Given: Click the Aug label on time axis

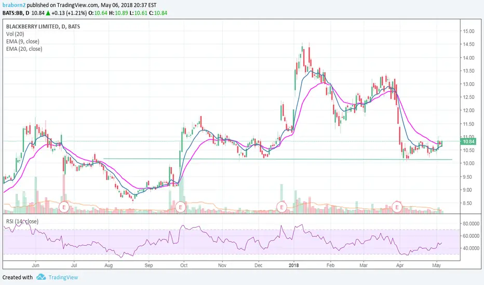Looking at the screenshot, I should [x=108, y=265].
